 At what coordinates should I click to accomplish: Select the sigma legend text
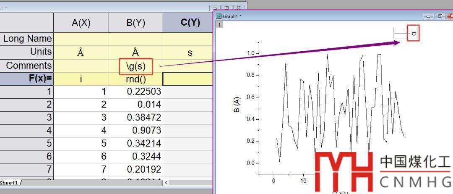tap(414, 33)
